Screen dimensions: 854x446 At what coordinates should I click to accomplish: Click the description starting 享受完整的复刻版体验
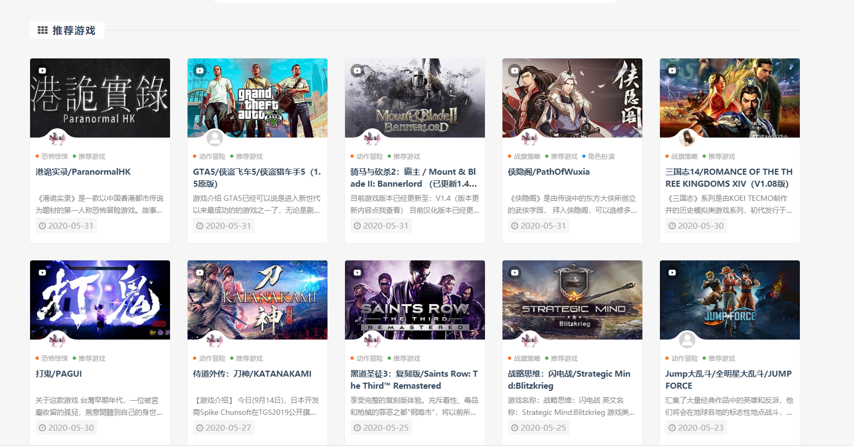pyautogui.click(x=414, y=406)
